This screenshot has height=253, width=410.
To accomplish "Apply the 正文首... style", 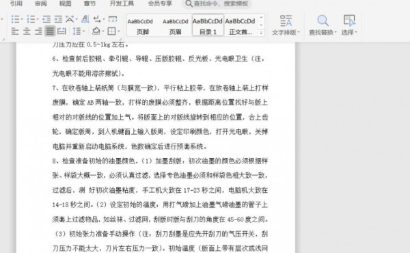I will pyautogui.click(x=241, y=25).
